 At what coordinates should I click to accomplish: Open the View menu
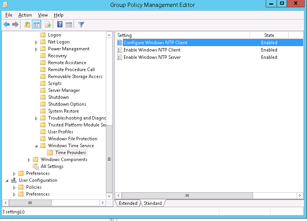click(x=43, y=15)
